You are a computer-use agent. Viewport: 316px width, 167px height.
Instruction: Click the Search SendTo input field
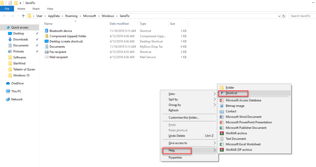tap(301, 16)
